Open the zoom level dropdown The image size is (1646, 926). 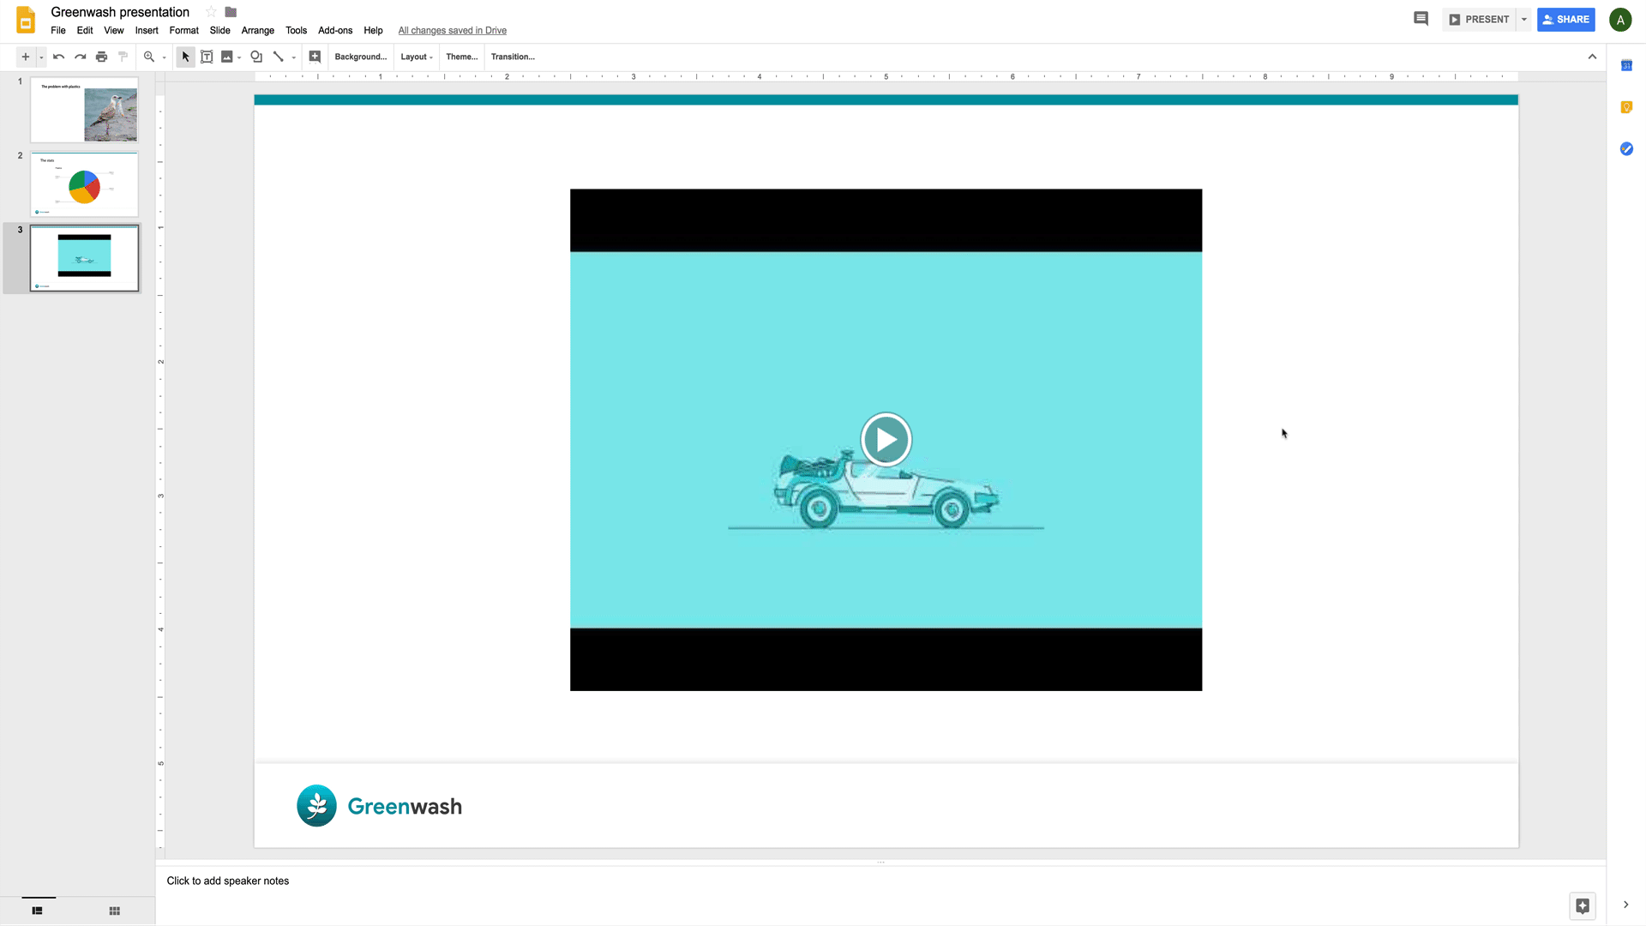tap(164, 57)
